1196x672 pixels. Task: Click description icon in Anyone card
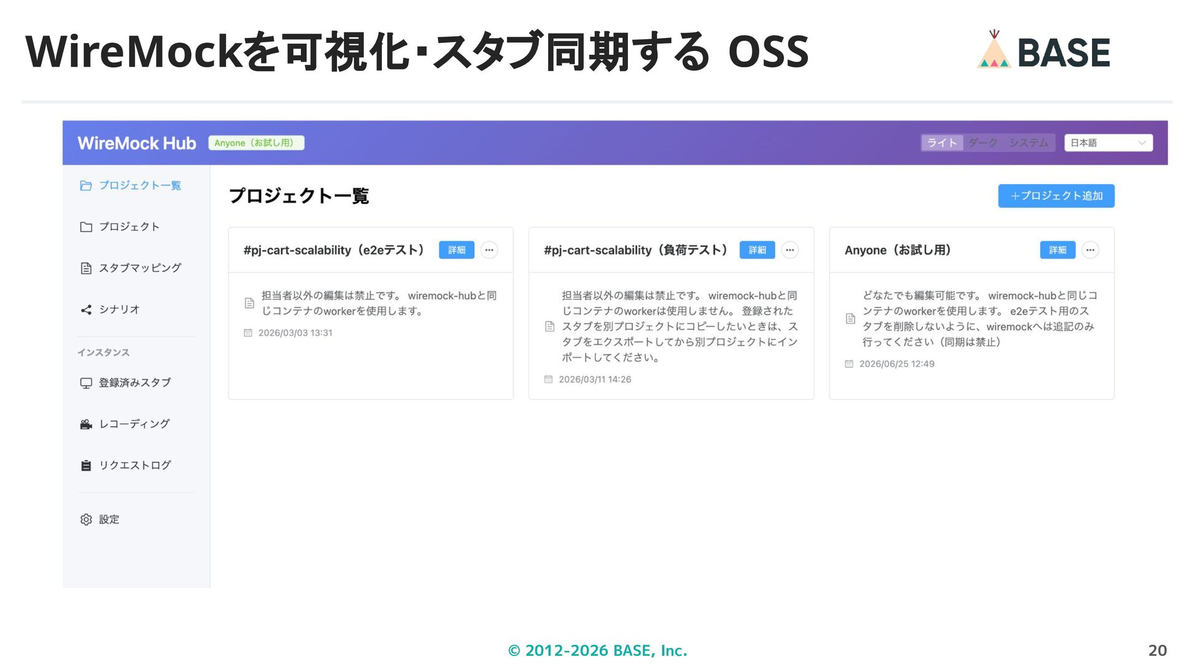coord(850,319)
